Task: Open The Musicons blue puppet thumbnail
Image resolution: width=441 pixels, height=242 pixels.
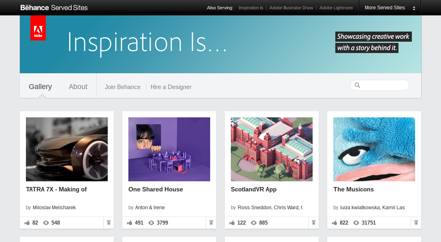Action: [x=374, y=149]
